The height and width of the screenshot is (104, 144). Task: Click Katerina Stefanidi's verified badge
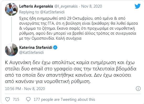[x=55, y=48]
